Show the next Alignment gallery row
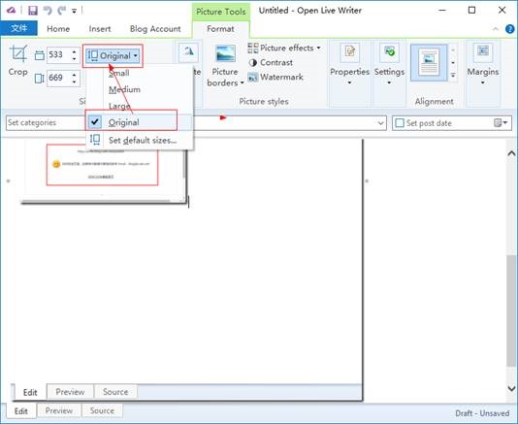This screenshot has width=518, height=424. [x=453, y=63]
